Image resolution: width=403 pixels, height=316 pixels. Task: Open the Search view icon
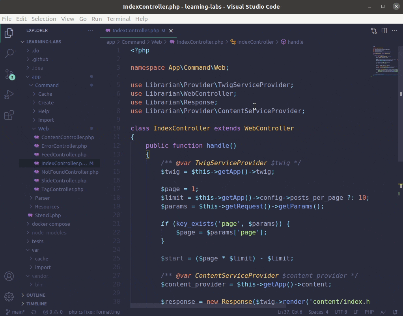point(9,53)
